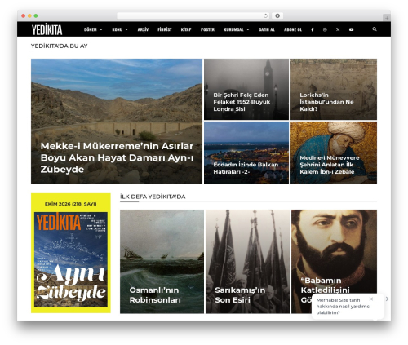Image resolution: width=408 pixels, height=345 pixels.
Task: Open the POSTER menu item
Action: point(207,29)
